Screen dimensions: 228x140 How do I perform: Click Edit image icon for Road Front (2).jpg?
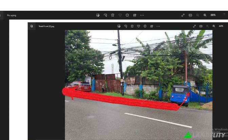click(x=119, y=26)
